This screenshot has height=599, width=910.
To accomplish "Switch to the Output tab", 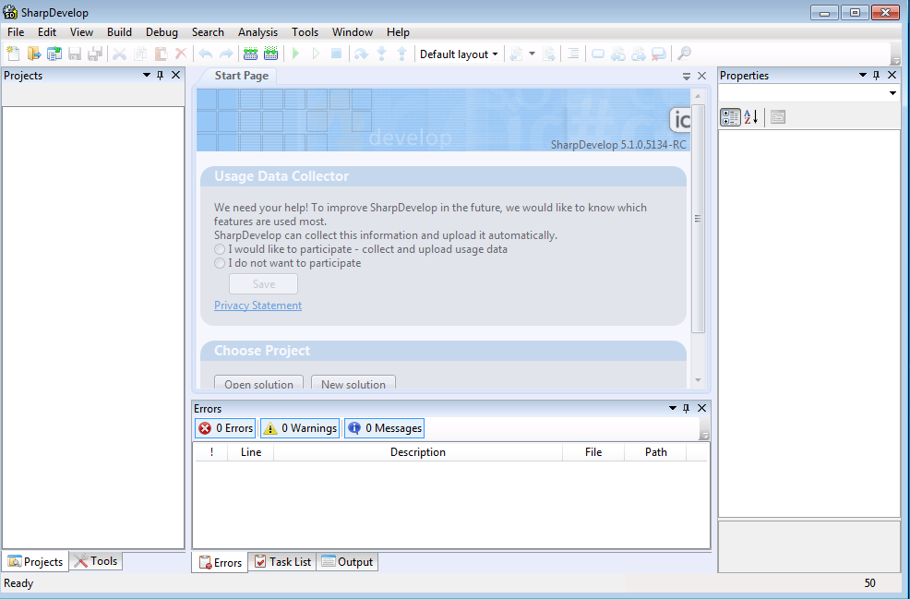I will point(347,562).
